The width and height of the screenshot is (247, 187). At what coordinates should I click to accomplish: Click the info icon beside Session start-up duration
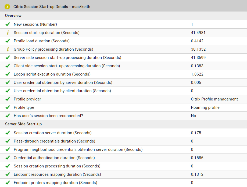[8, 33]
